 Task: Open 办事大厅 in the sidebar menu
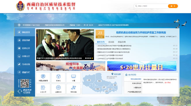click(25, 56)
